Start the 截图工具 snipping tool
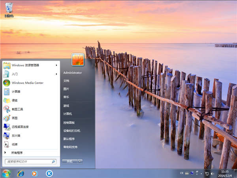The width and height of the screenshot is (237, 178). click(x=30, y=109)
